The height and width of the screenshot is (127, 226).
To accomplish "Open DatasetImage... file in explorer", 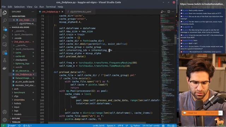I will [x=23, y=78].
